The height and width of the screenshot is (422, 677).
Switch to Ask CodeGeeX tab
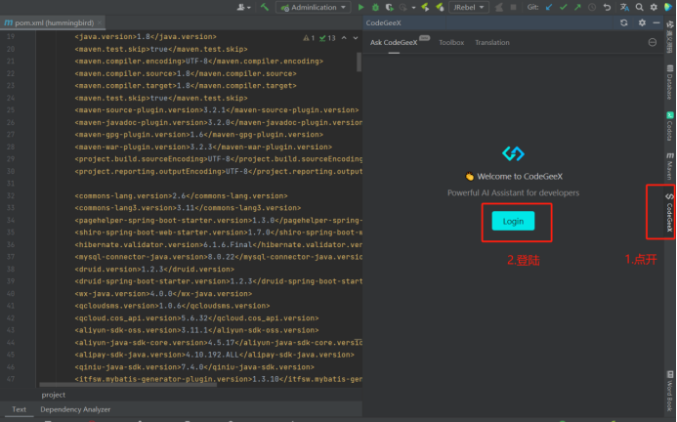point(394,42)
